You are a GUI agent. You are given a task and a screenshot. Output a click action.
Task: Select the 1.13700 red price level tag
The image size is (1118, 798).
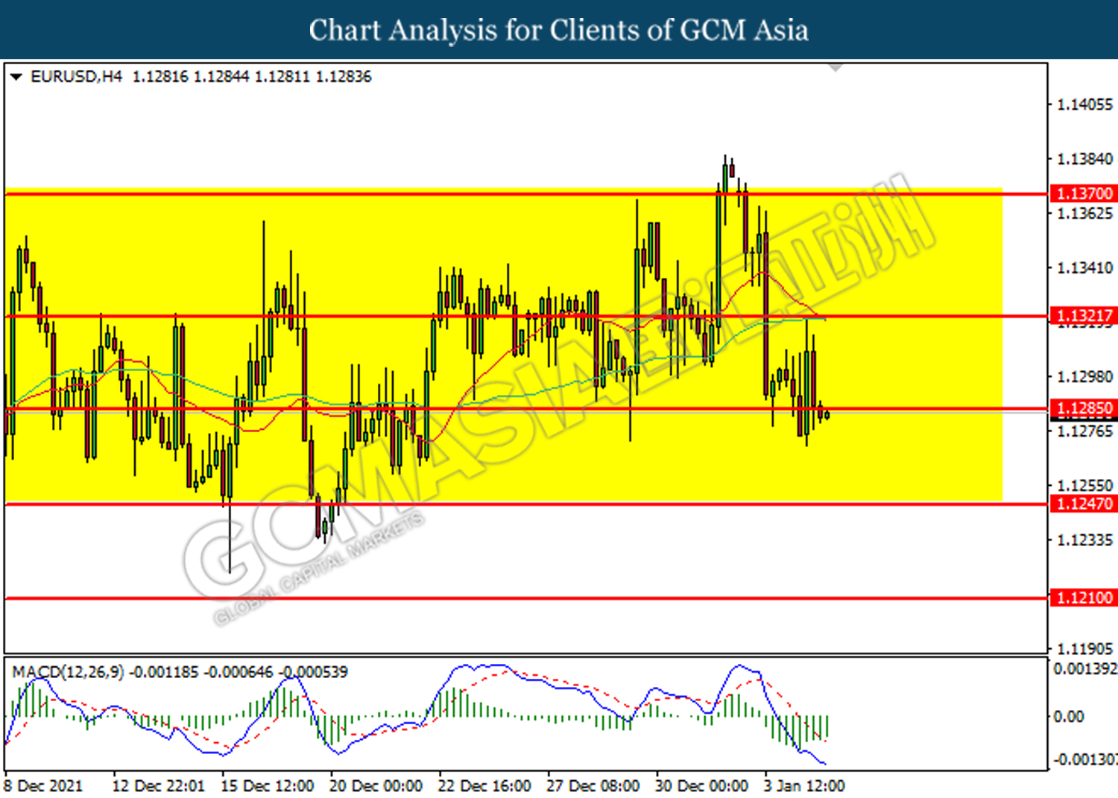point(1084,194)
